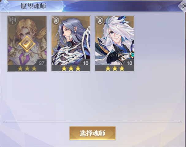Viewport: 186px width, 147px height.
Task: Pick the white-haired soul master card
Action: 115,44
